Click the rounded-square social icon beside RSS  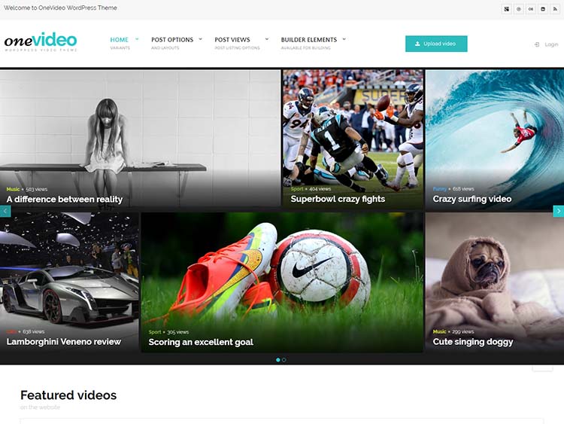pos(543,9)
